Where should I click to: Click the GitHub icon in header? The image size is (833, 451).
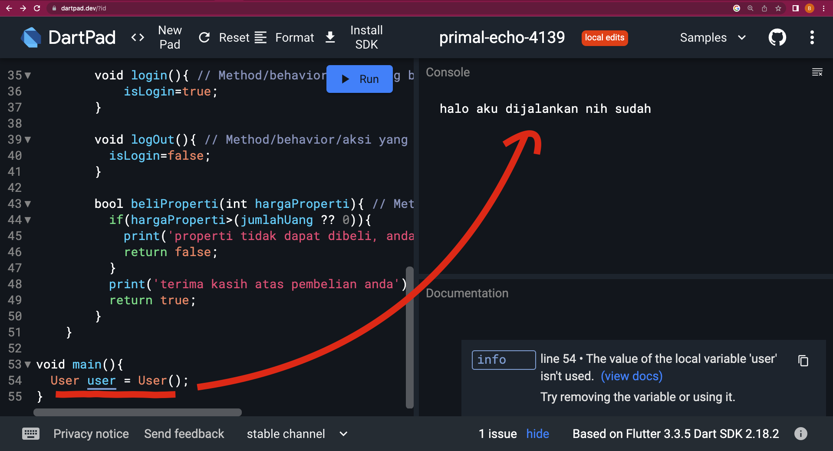[x=777, y=38]
